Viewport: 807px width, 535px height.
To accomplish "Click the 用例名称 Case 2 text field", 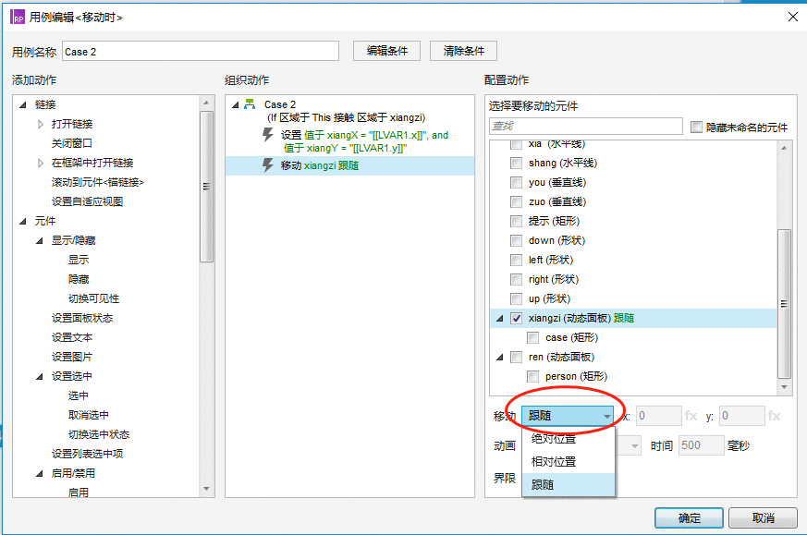I will coord(201,52).
